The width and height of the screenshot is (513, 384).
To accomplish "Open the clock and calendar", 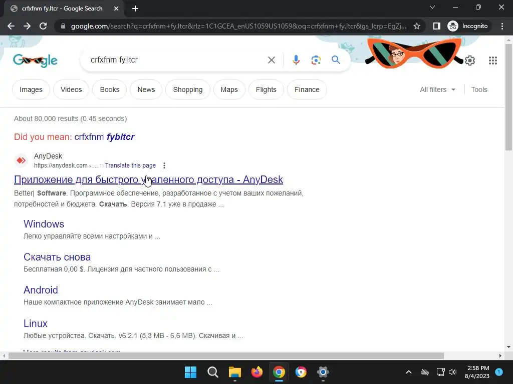I will [477, 372].
